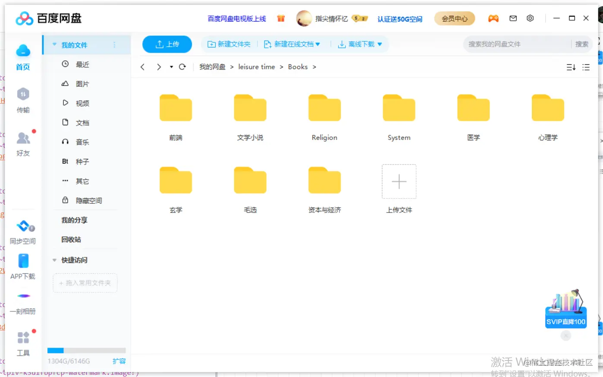Open the System folder
This screenshot has width=603, height=377.
tap(399, 117)
